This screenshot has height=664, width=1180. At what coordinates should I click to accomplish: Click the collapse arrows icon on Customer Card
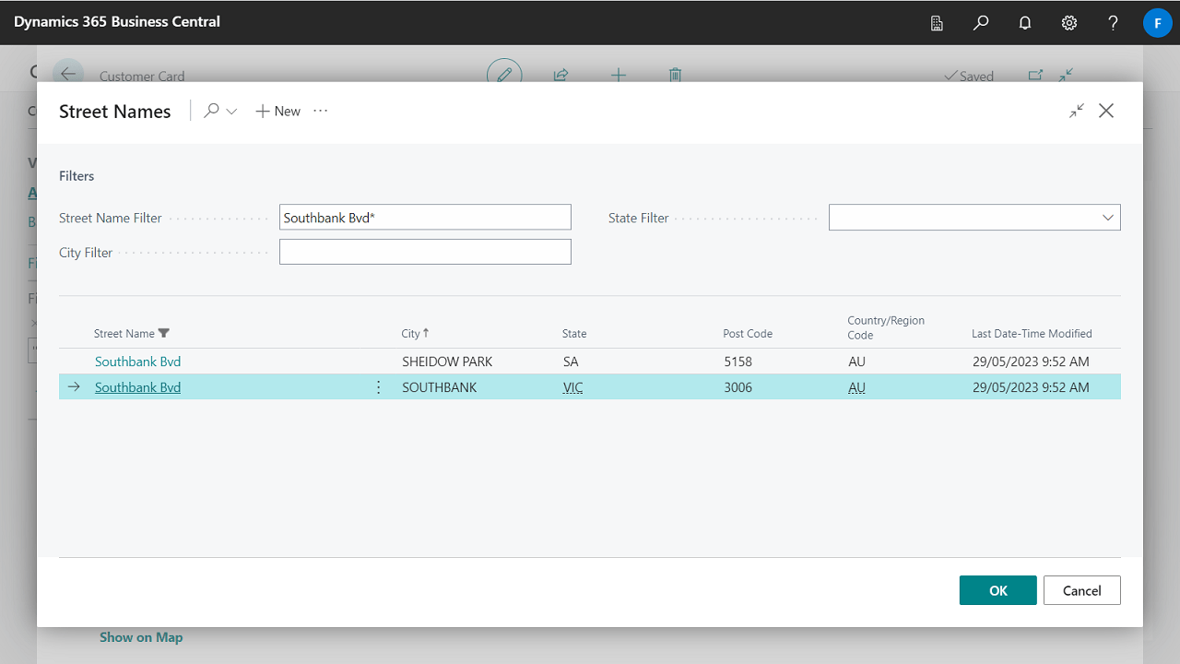click(x=1066, y=76)
